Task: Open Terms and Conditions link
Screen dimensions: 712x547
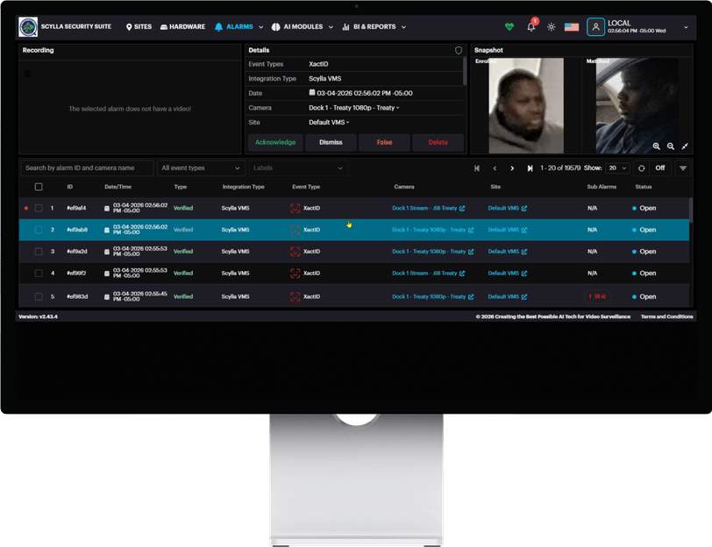Action: (x=666, y=316)
